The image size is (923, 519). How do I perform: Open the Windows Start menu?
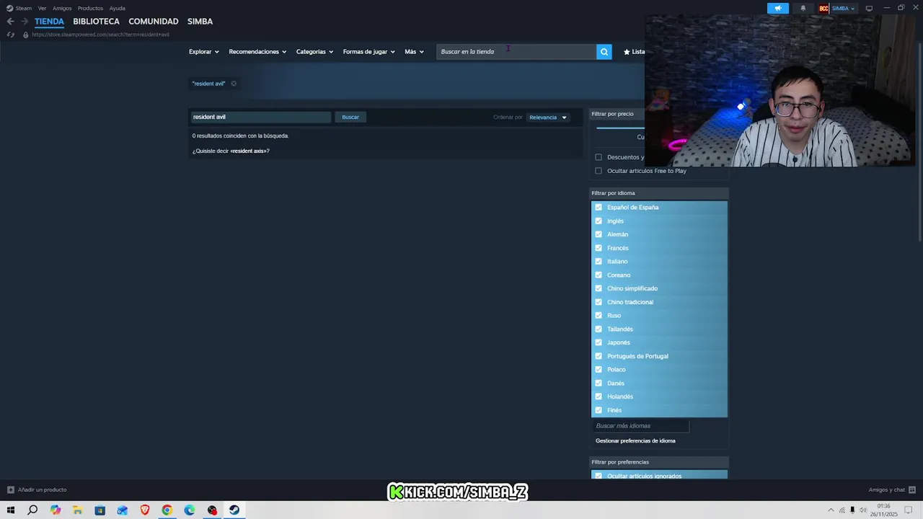pyautogui.click(x=11, y=510)
